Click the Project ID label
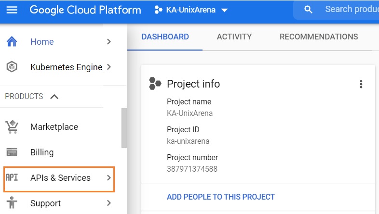Screen dimensions: 379x214 point(183,130)
